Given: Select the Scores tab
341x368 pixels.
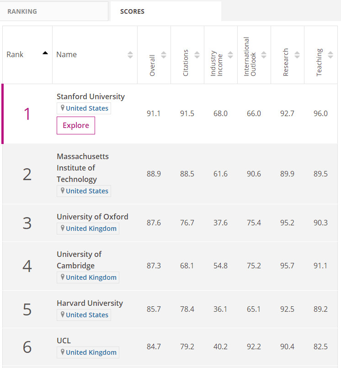Looking at the screenshot, I should [x=132, y=11].
